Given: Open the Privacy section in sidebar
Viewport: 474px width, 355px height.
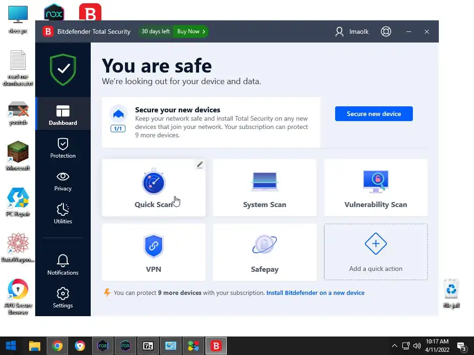Looking at the screenshot, I should coord(63,181).
